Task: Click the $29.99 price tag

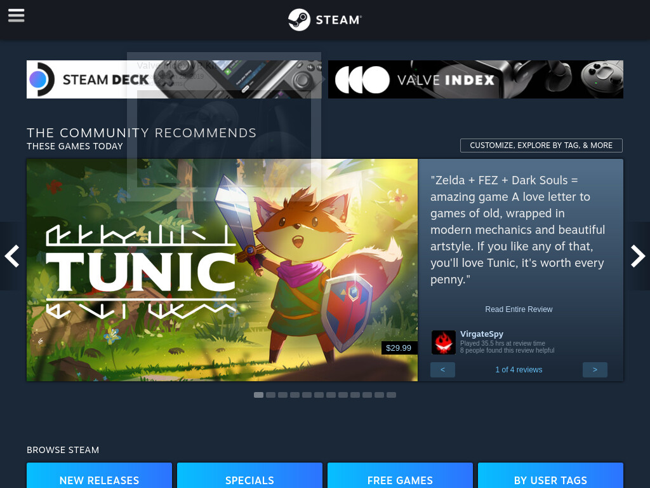Action: [x=399, y=348]
